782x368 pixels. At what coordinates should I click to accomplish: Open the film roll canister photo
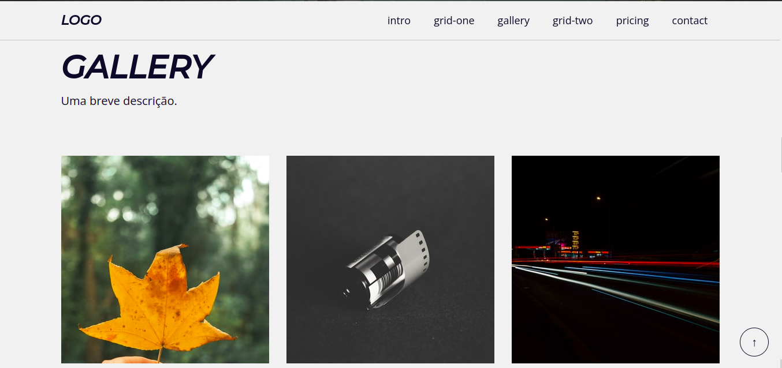click(x=390, y=260)
